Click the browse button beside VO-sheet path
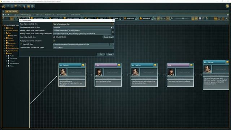 coord(112,44)
